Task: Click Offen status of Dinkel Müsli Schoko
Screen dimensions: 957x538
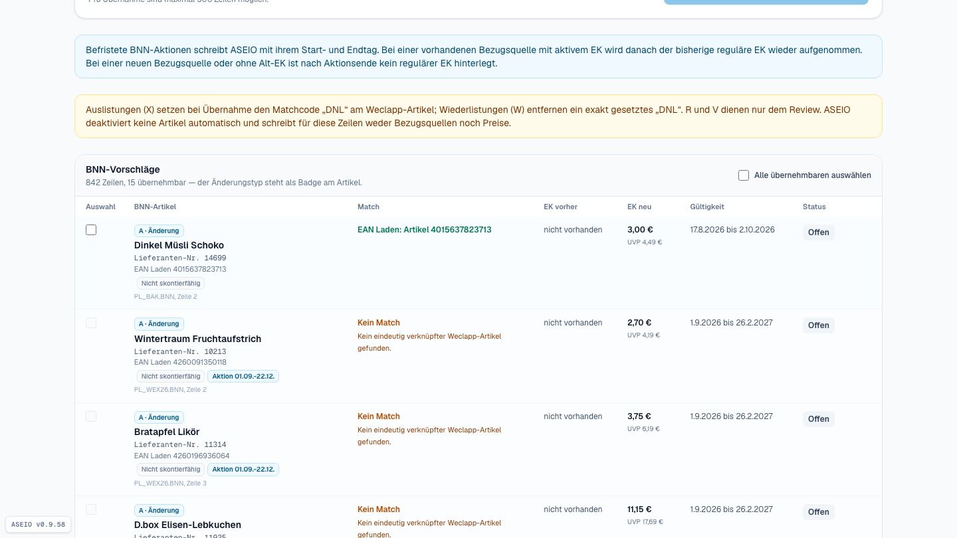Action: [x=819, y=232]
